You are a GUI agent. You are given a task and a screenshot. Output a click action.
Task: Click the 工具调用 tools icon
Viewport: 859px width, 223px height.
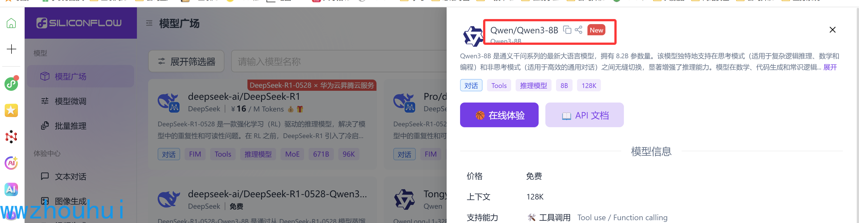tap(532, 217)
